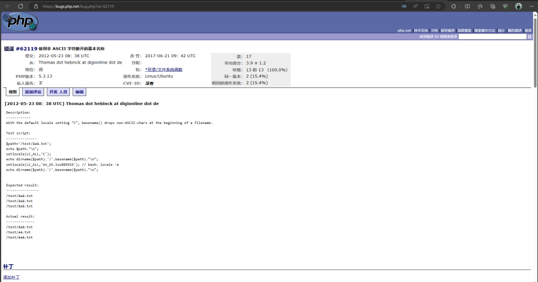Switch to the 添加评论 tab

(x=33, y=92)
